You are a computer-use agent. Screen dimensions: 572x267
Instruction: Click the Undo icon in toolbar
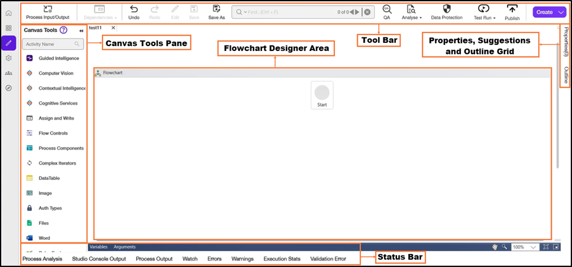[x=134, y=10]
